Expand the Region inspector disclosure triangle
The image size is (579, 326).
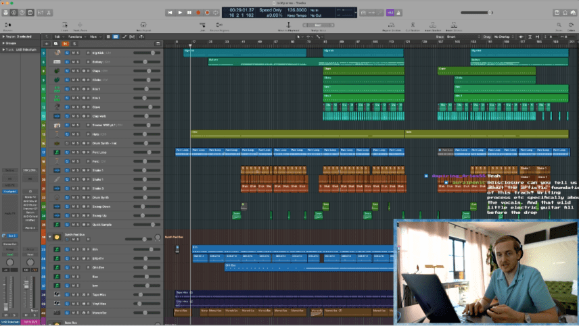[x=3, y=36]
